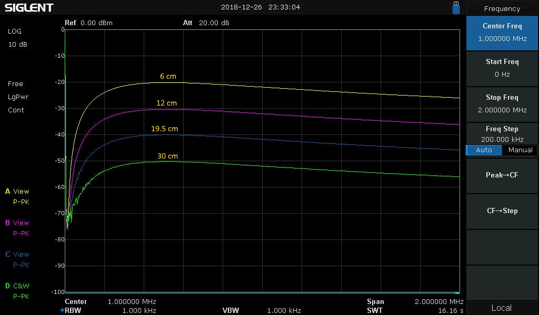Select trace B View indicator

(17, 223)
